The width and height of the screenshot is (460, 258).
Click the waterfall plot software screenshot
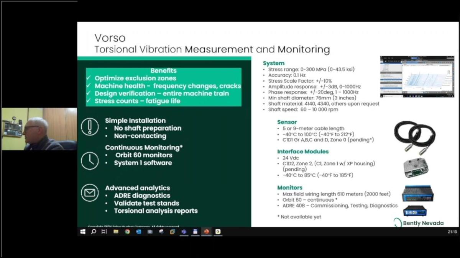coord(417,76)
